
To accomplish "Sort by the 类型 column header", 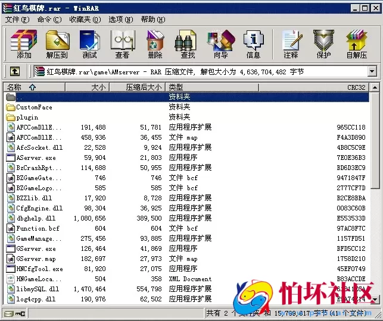I will (x=212, y=87).
